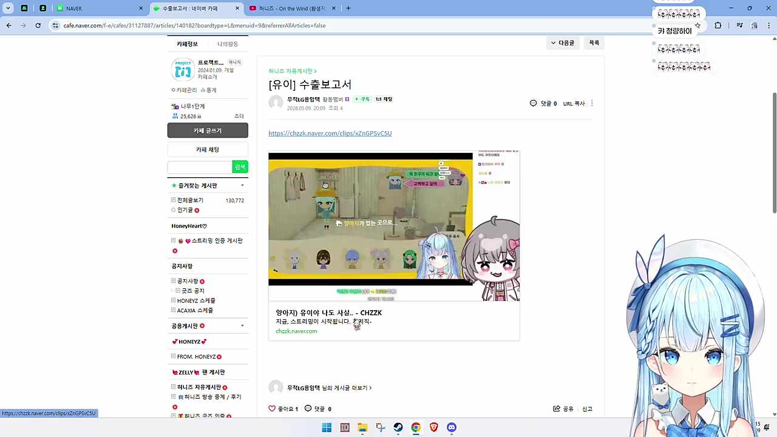Click the 신고 report link
The width and height of the screenshot is (777, 437).
click(587, 409)
